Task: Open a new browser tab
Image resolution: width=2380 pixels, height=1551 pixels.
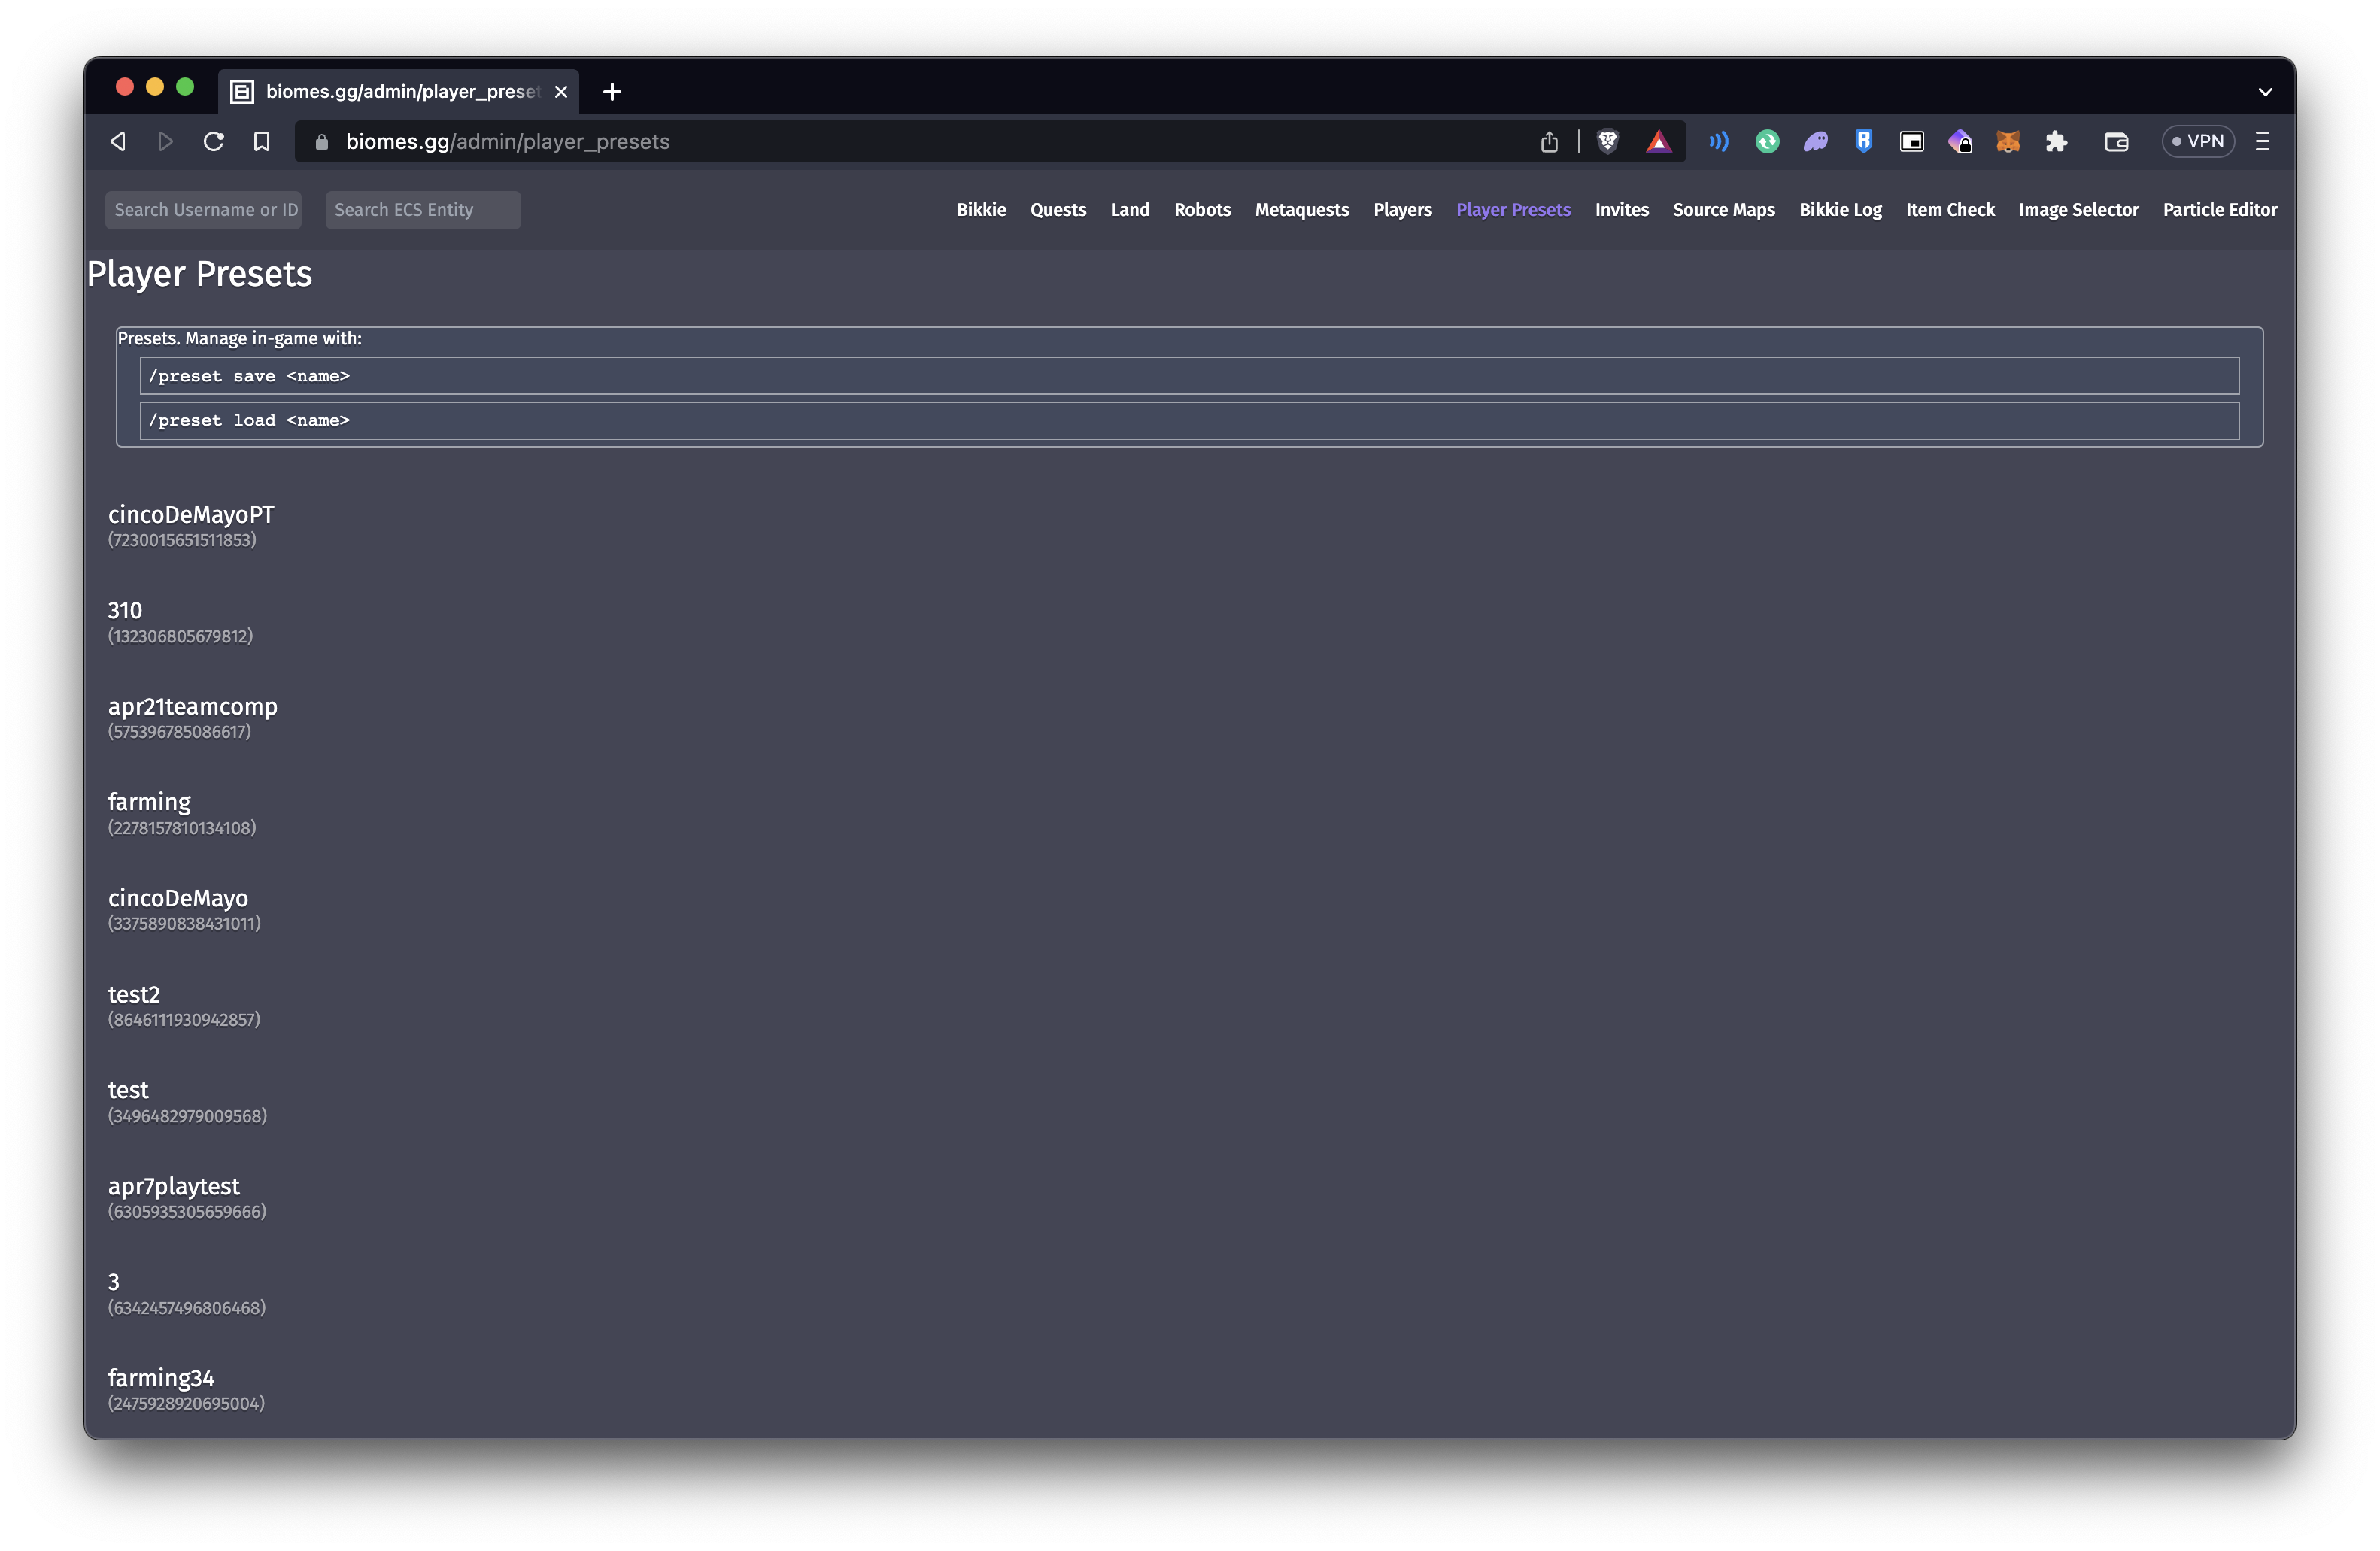Action: 612,92
